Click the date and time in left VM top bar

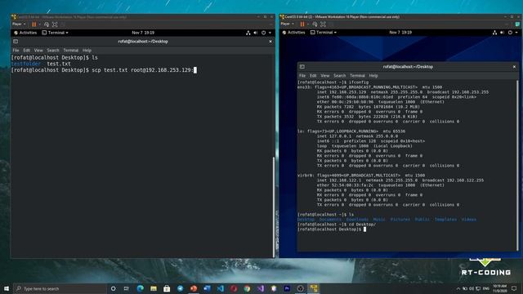[143, 33]
